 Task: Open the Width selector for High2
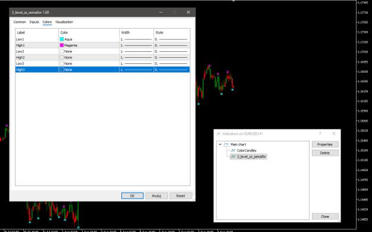(x=136, y=57)
